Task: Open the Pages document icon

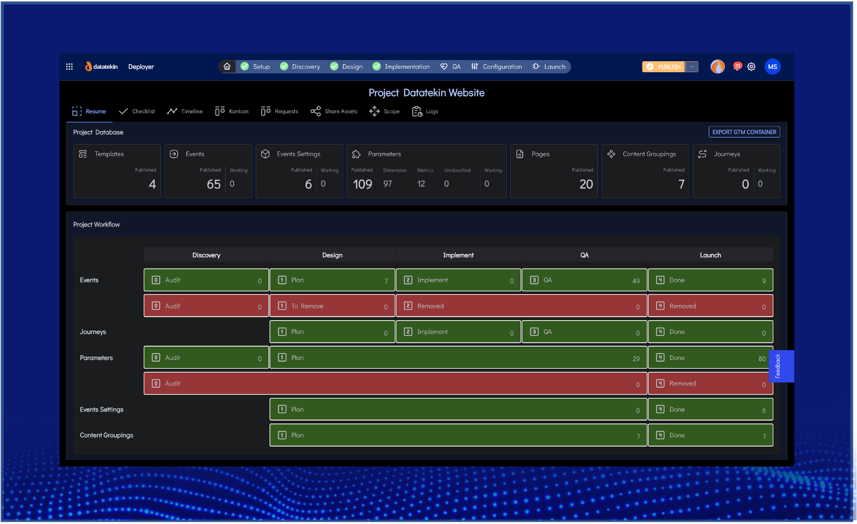Action: tap(520, 154)
